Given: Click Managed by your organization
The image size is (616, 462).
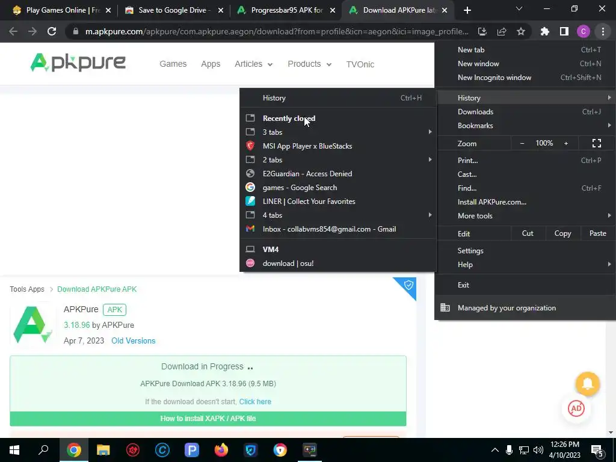Looking at the screenshot, I should [525, 308].
